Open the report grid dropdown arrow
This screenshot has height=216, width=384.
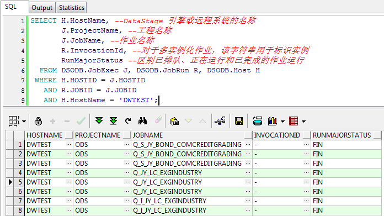click(303, 122)
